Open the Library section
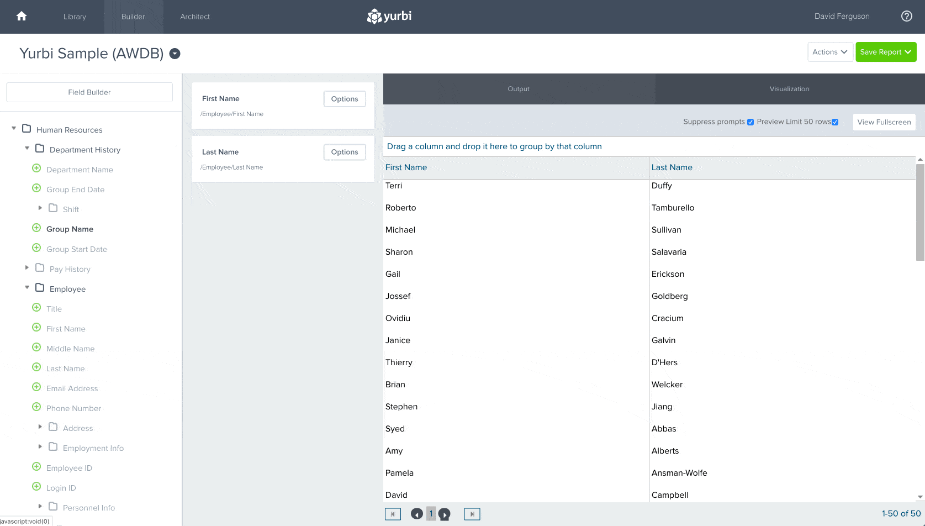The image size is (925, 526). tap(75, 17)
